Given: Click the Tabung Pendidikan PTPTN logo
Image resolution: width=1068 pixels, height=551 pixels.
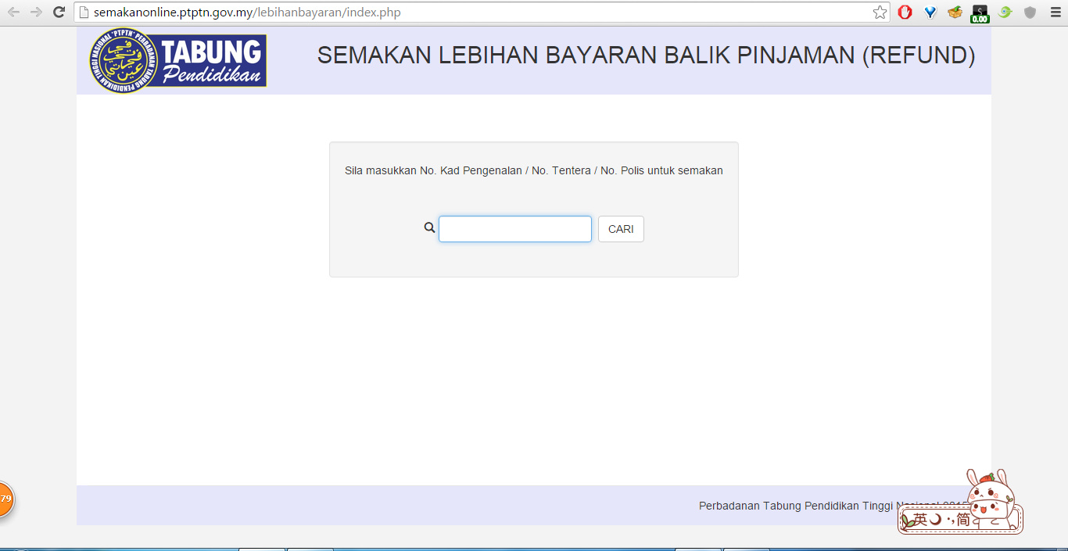Looking at the screenshot, I should pyautogui.click(x=177, y=61).
